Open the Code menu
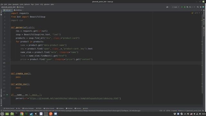This screenshot has height=116, width=206. coord(22,4)
